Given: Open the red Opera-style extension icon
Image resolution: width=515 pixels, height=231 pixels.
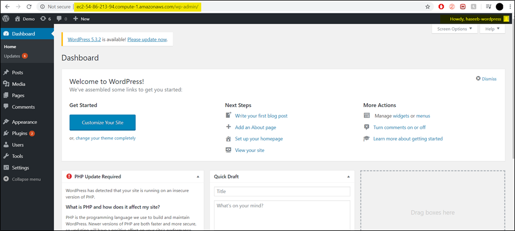Looking at the screenshot, I should pos(441,7).
